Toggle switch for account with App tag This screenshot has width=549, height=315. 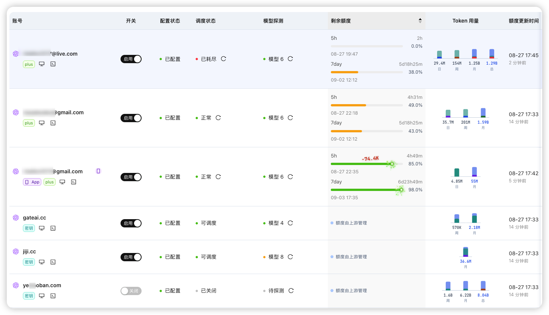tap(131, 177)
